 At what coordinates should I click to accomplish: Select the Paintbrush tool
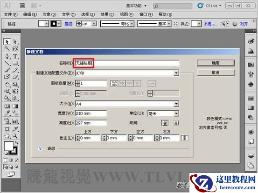pyautogui.click(x=7, y=70)
